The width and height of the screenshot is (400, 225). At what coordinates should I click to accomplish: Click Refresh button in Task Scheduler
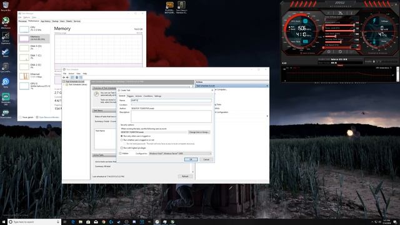[x=185, y=176]
